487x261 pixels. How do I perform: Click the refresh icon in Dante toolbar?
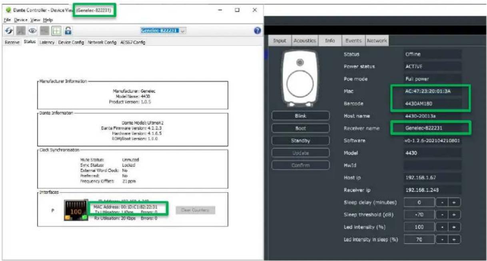tap(8, 30)
